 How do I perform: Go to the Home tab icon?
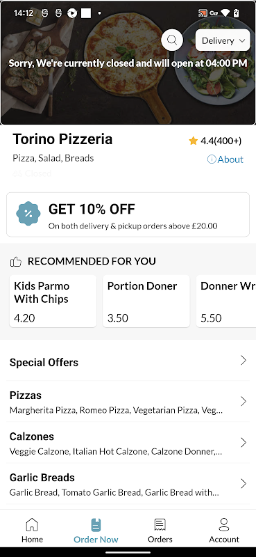coord(32,524)
